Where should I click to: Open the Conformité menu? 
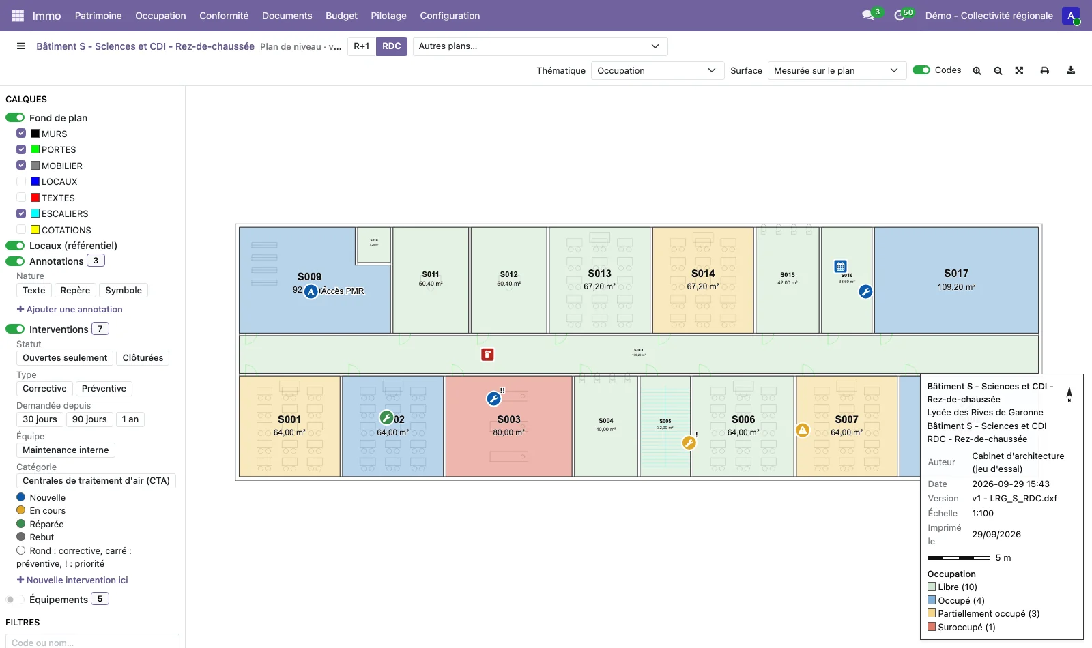pyautogui.click(x=224, y=16)
